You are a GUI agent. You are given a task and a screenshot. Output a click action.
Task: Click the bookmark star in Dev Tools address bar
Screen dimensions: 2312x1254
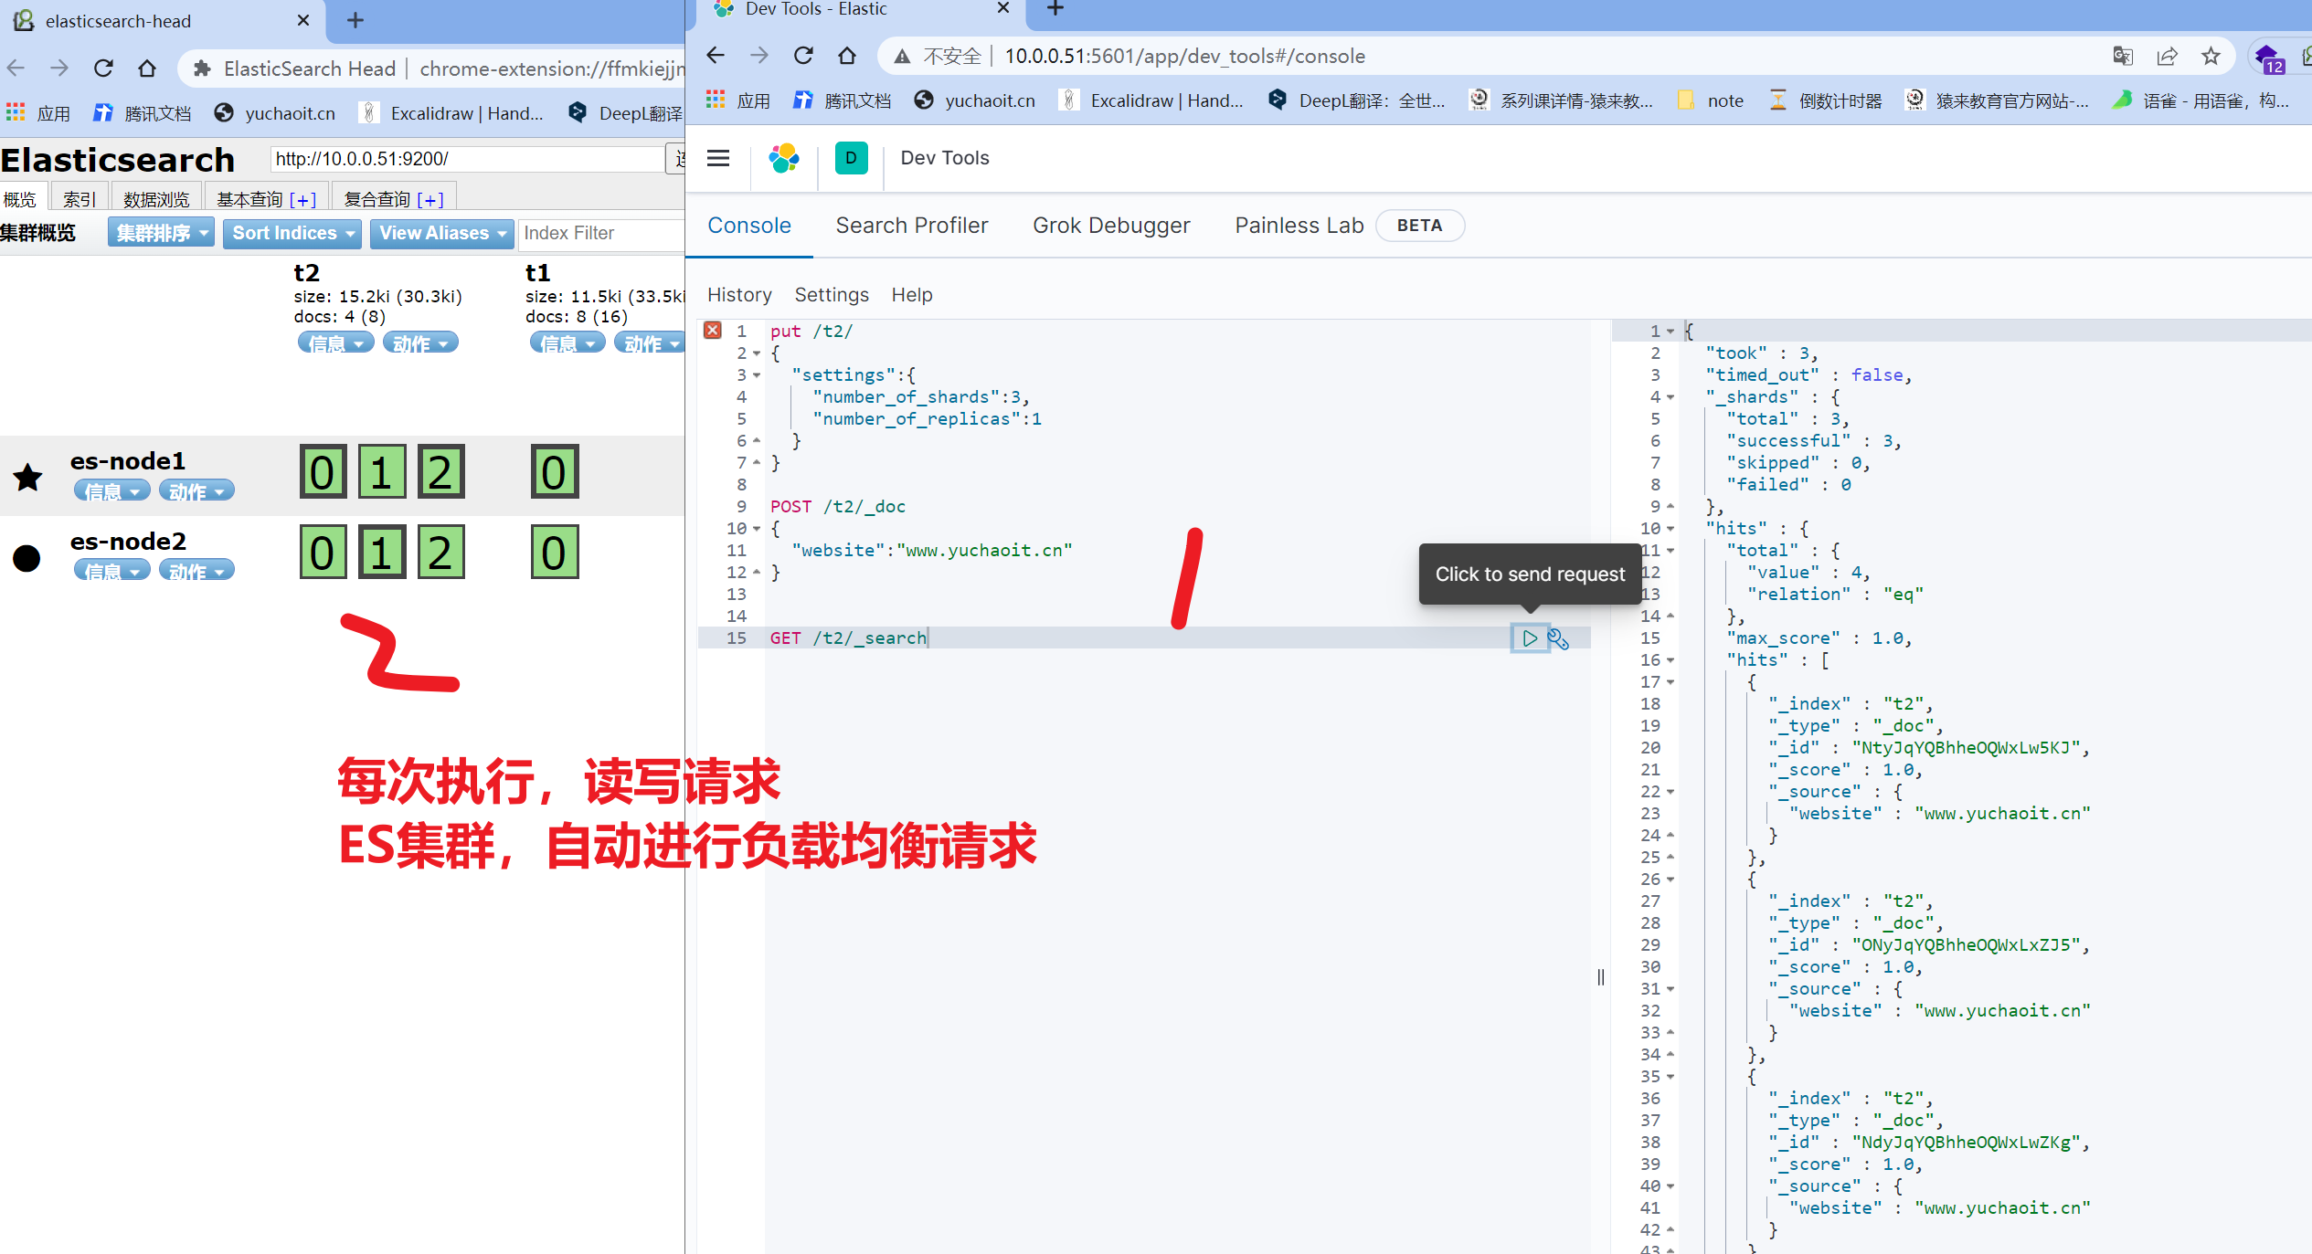click(2210, 57)
